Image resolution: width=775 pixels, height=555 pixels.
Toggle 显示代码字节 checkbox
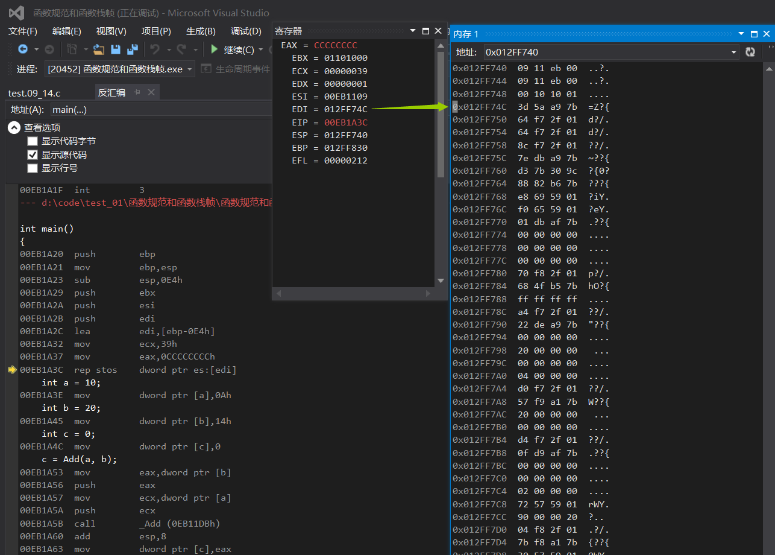33,141
